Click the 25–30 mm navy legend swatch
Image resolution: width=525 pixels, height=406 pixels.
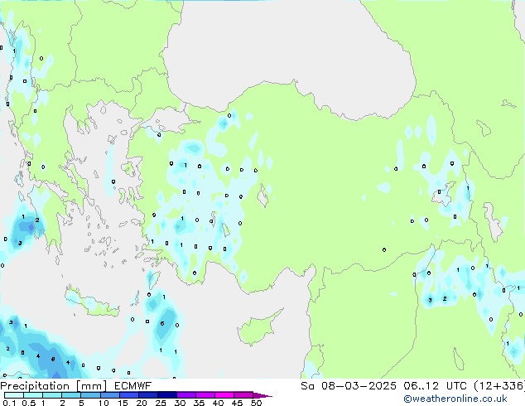click(x=166, y=395)
